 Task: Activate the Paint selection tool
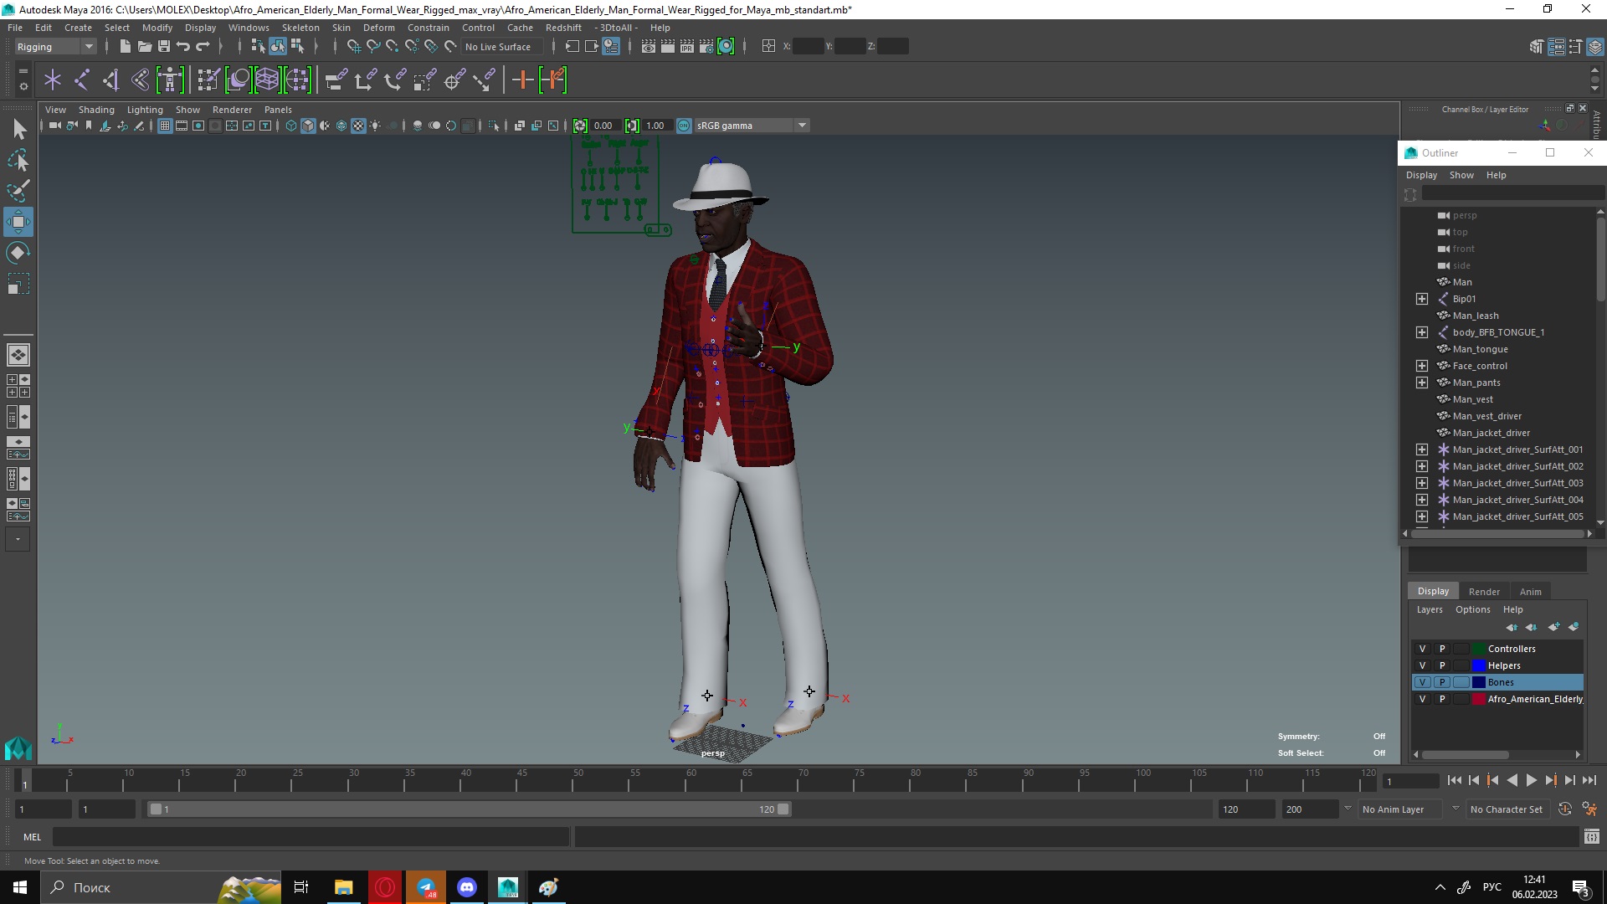pos(18,191)
